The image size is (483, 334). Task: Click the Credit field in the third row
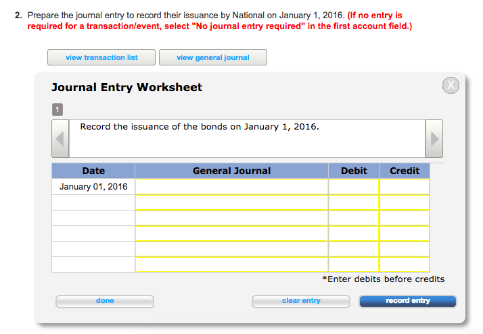(x=405, y=218)
